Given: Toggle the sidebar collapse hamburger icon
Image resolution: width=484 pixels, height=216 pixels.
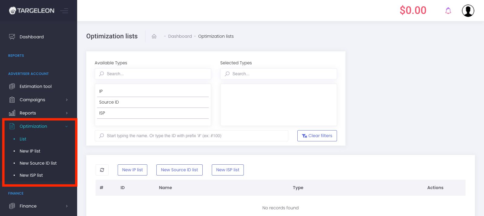Looking at the screenshot, I should click(64, 11).
